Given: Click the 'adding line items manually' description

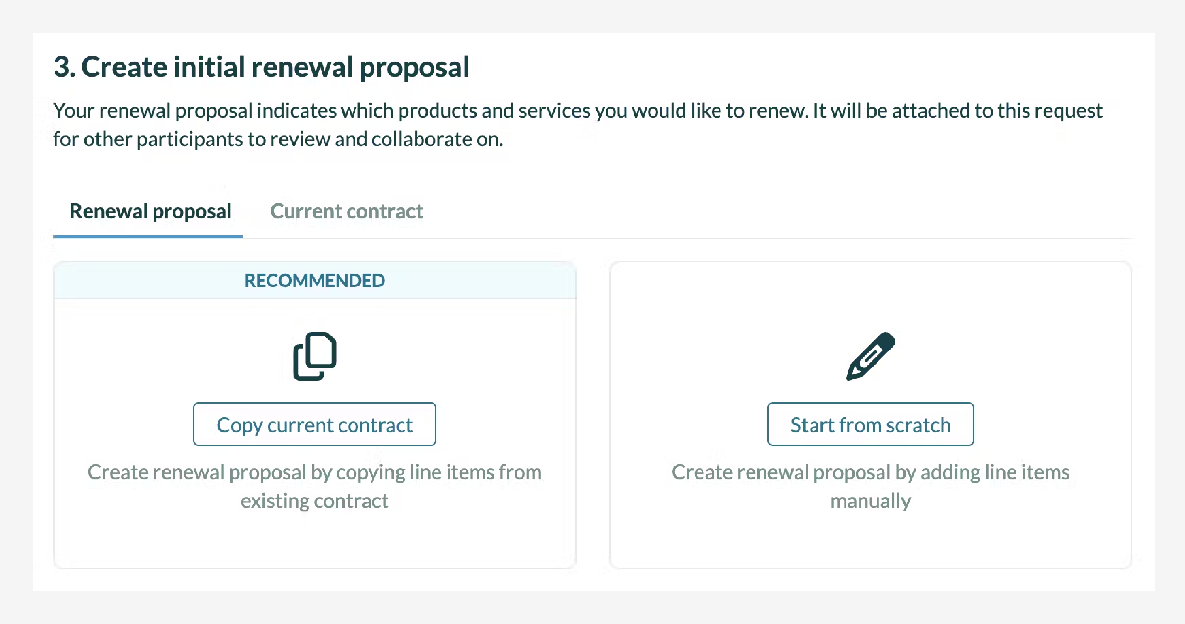Looking at the screenshot, I should [x=870, y=473].
